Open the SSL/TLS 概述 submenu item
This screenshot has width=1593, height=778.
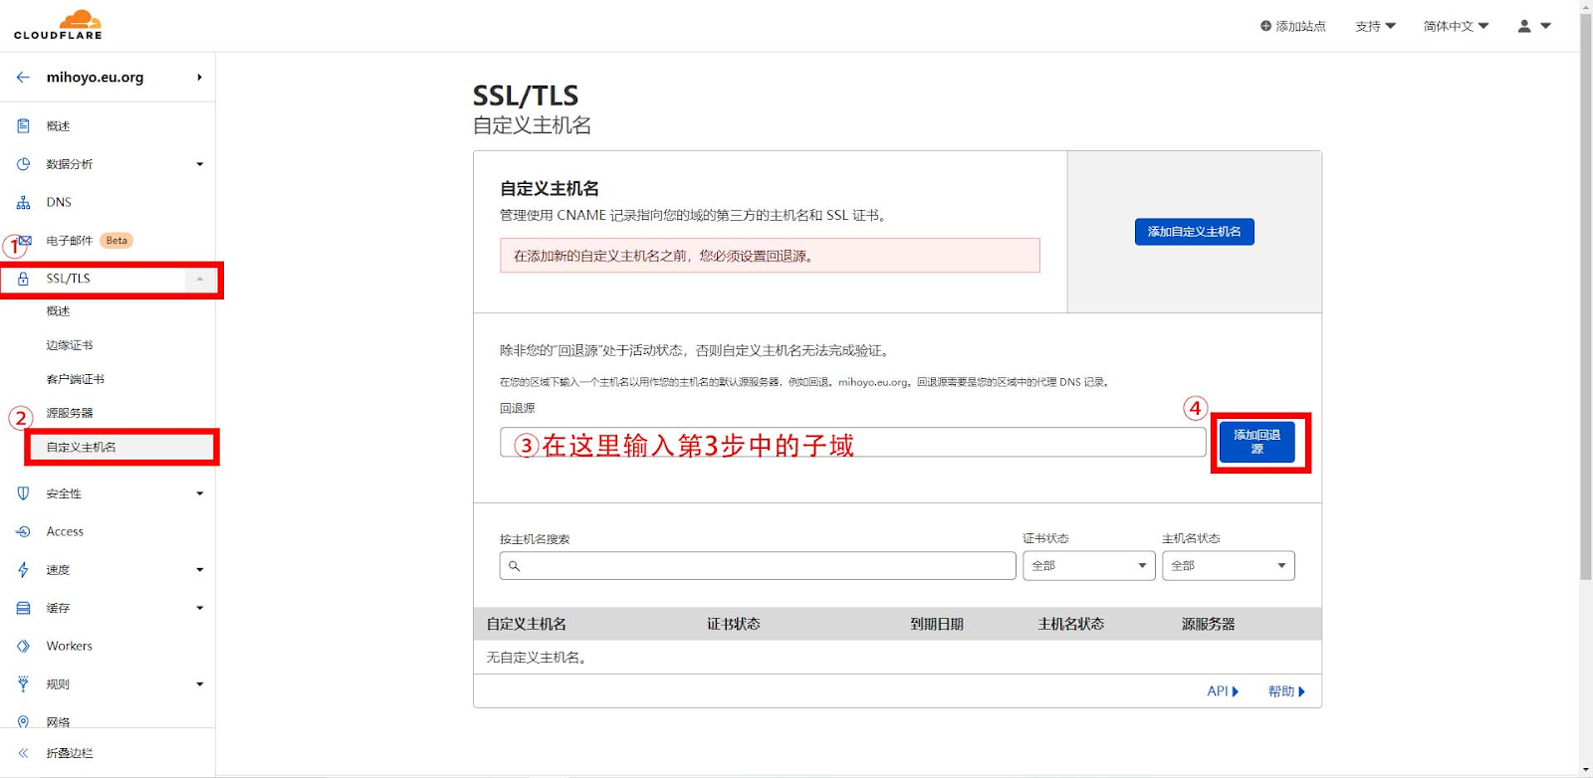coord(58,311)
